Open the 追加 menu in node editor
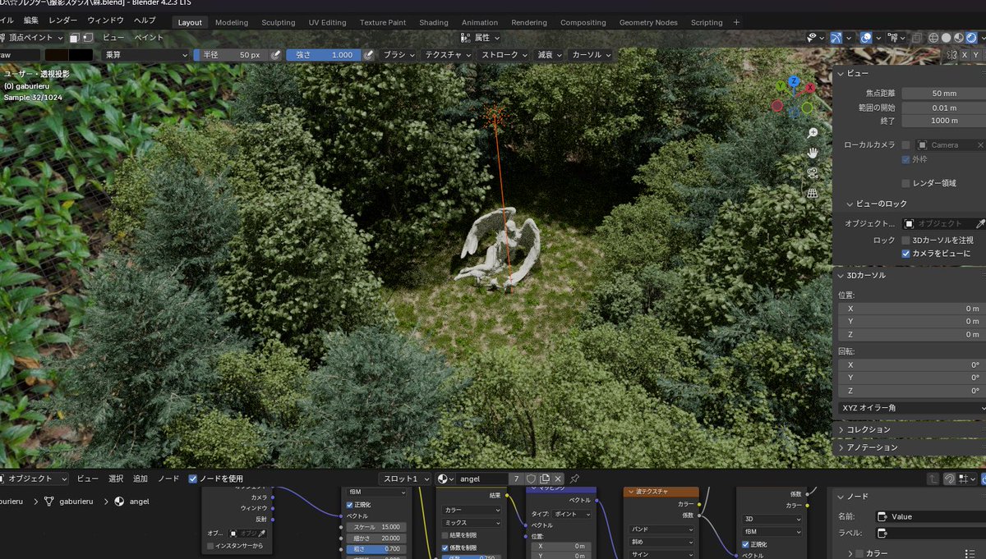The height and width of the screenshot is (559, 986). pos(141,479)
